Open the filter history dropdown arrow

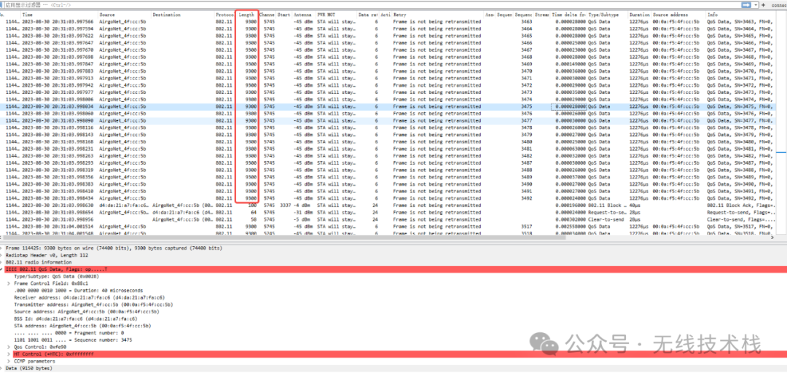coord(757,4)
